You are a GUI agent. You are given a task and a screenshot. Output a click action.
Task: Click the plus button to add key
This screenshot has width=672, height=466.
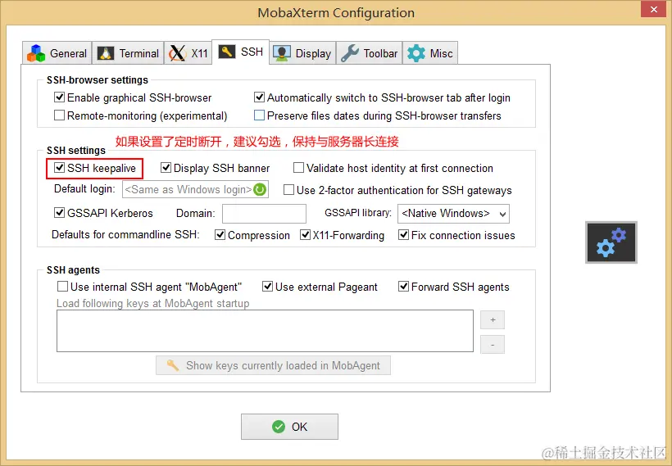click(493, 320)
